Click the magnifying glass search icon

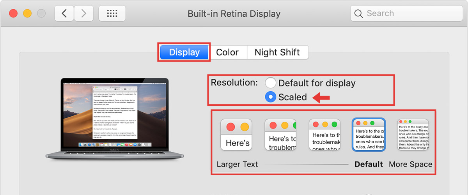[x=359, y=14]
